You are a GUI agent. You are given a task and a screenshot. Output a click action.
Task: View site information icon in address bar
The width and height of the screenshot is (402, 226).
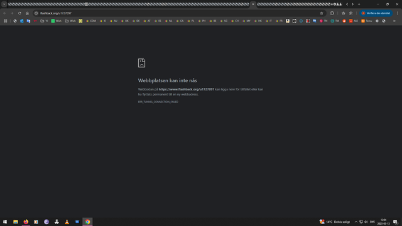coord(36,13)
